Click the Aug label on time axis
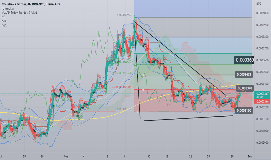Screen dimensions: 271x160 [x=66, y=157]
